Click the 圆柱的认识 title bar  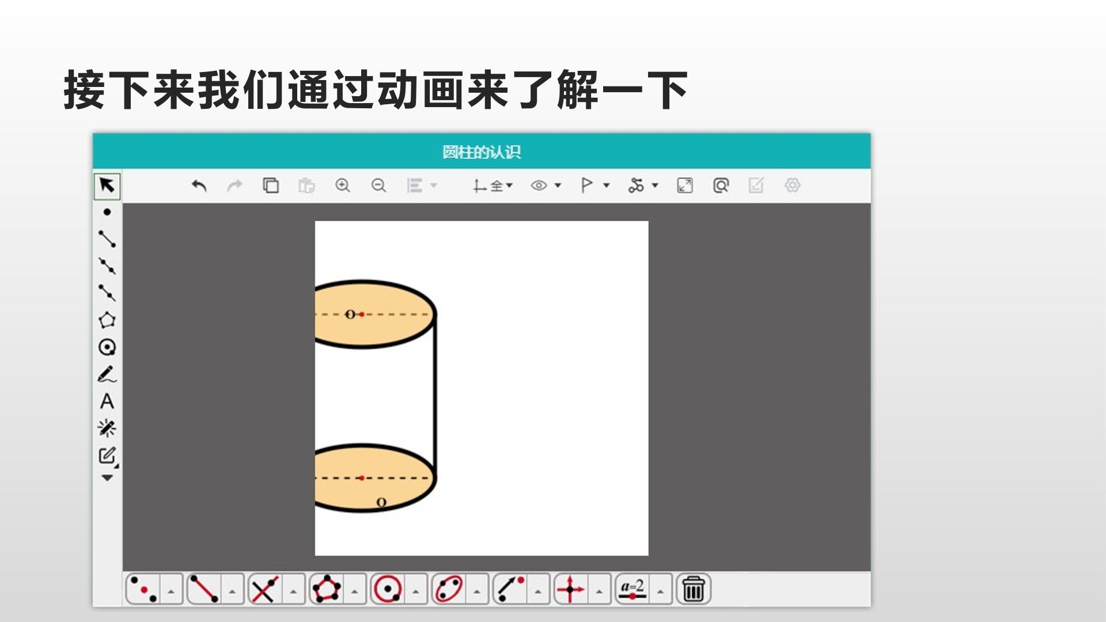(x=482, y=151)
